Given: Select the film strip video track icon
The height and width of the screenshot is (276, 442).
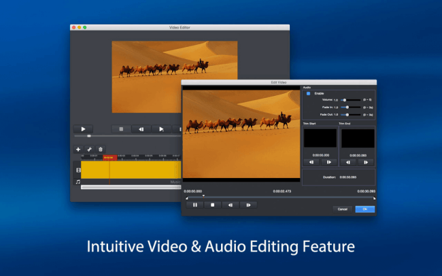Looking at the screenshot, I should coord(78,170).
